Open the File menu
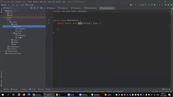Image resolution: width=173 pixels, height=97 pixels. point(5,2)
